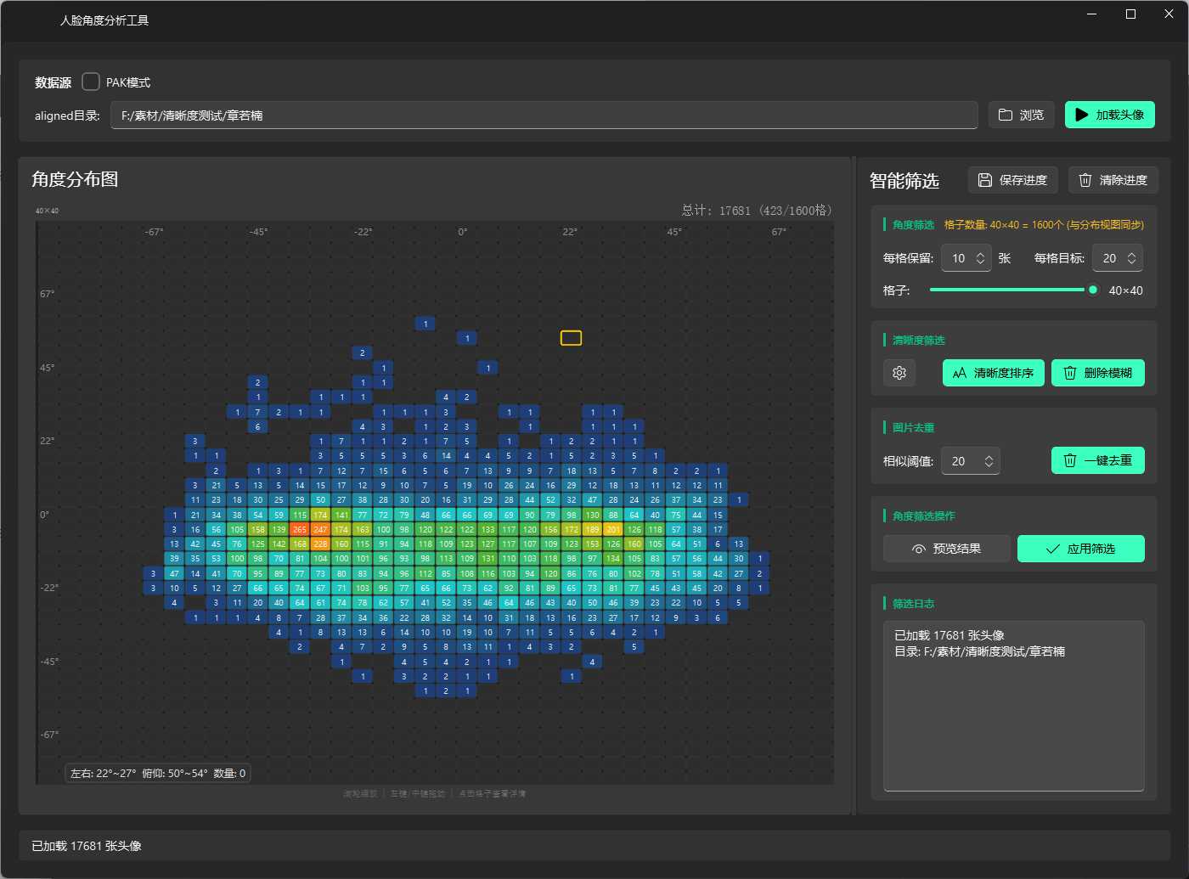The width and height of the screenshot is (1189, 879).
Task: Click 清晰度排序 sharpness sort button
Action: point(993,373)
